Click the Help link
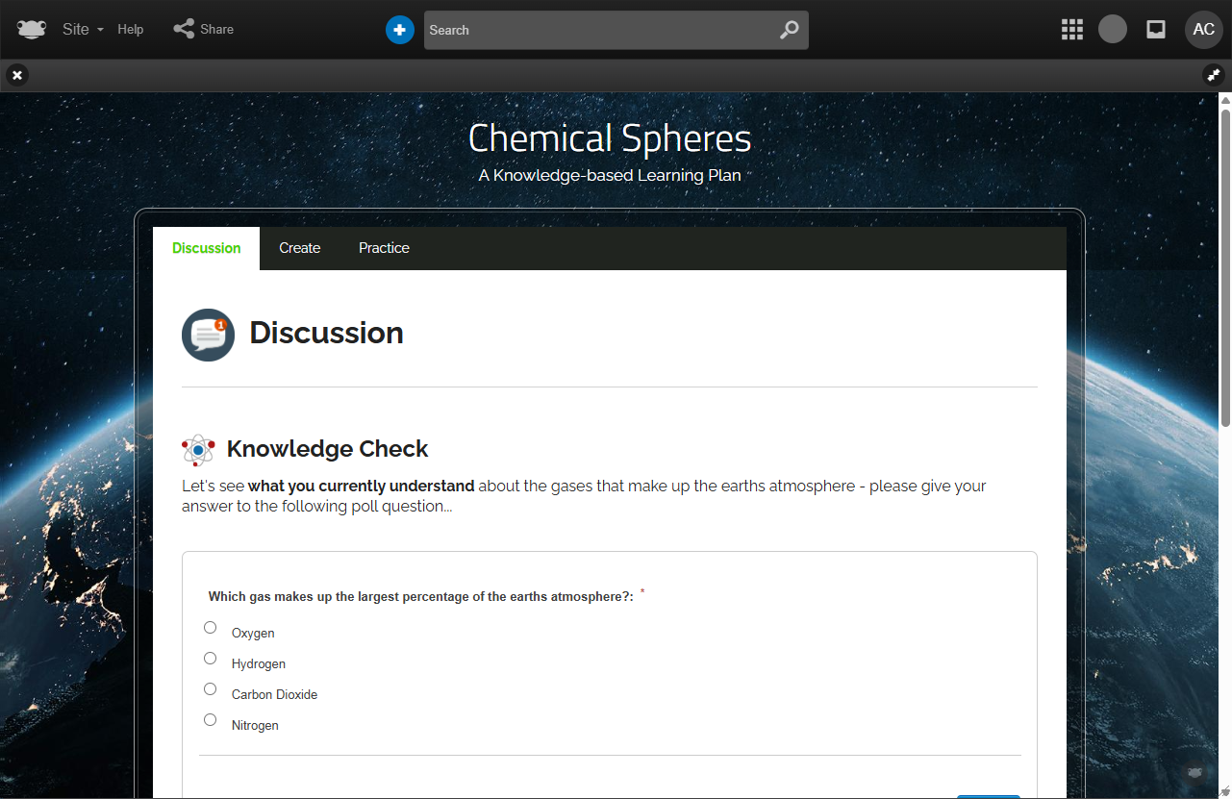This screenshot has width=1232, height=799. coord(131,30)
